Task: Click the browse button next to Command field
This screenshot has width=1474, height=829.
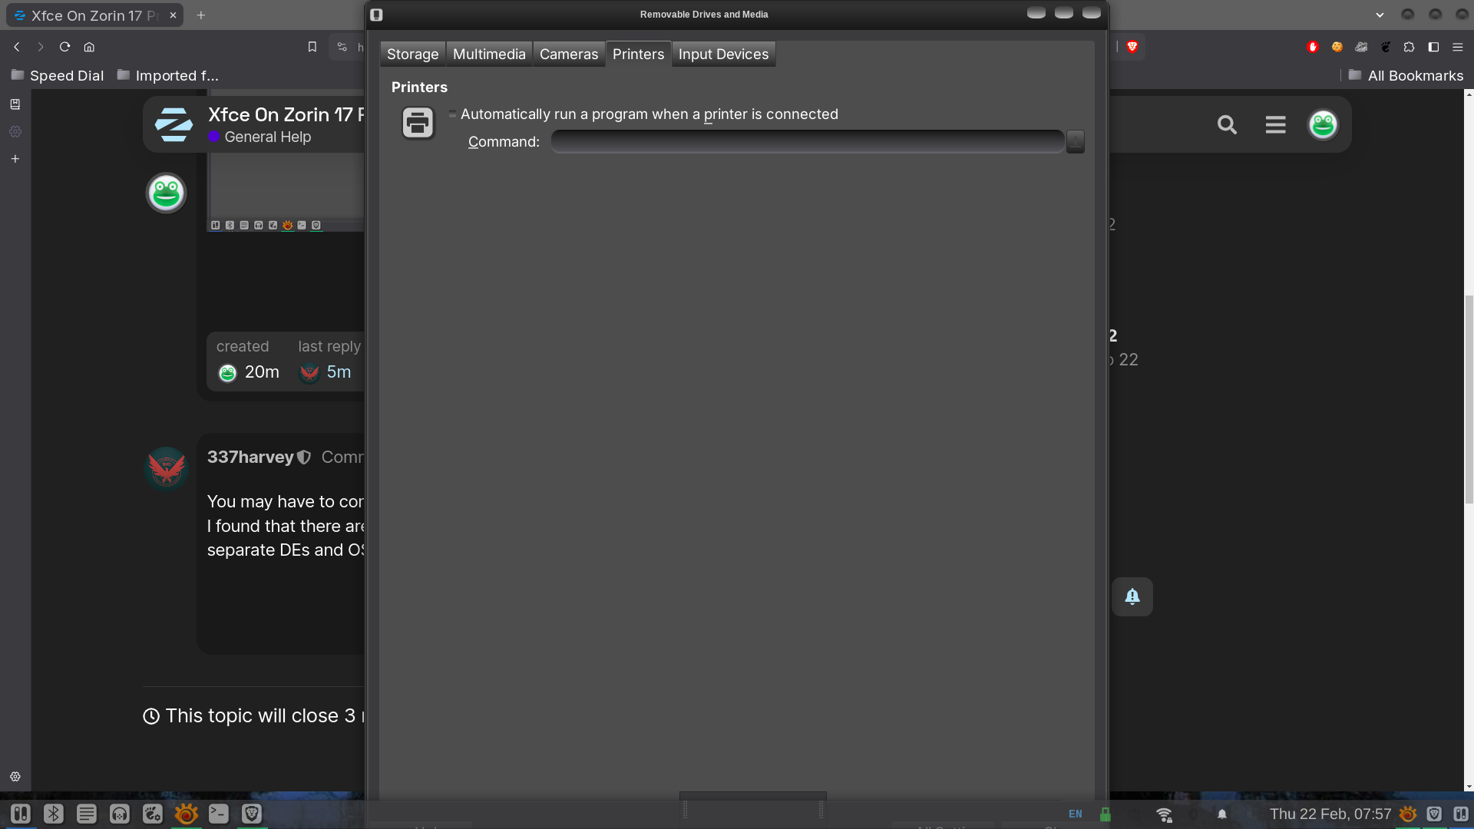Action: click(x=1075, y=141)
